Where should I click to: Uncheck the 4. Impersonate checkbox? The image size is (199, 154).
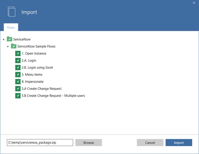[x=18, y=82]
